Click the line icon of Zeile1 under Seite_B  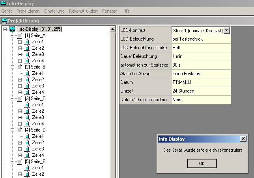[x=27, y=73]
